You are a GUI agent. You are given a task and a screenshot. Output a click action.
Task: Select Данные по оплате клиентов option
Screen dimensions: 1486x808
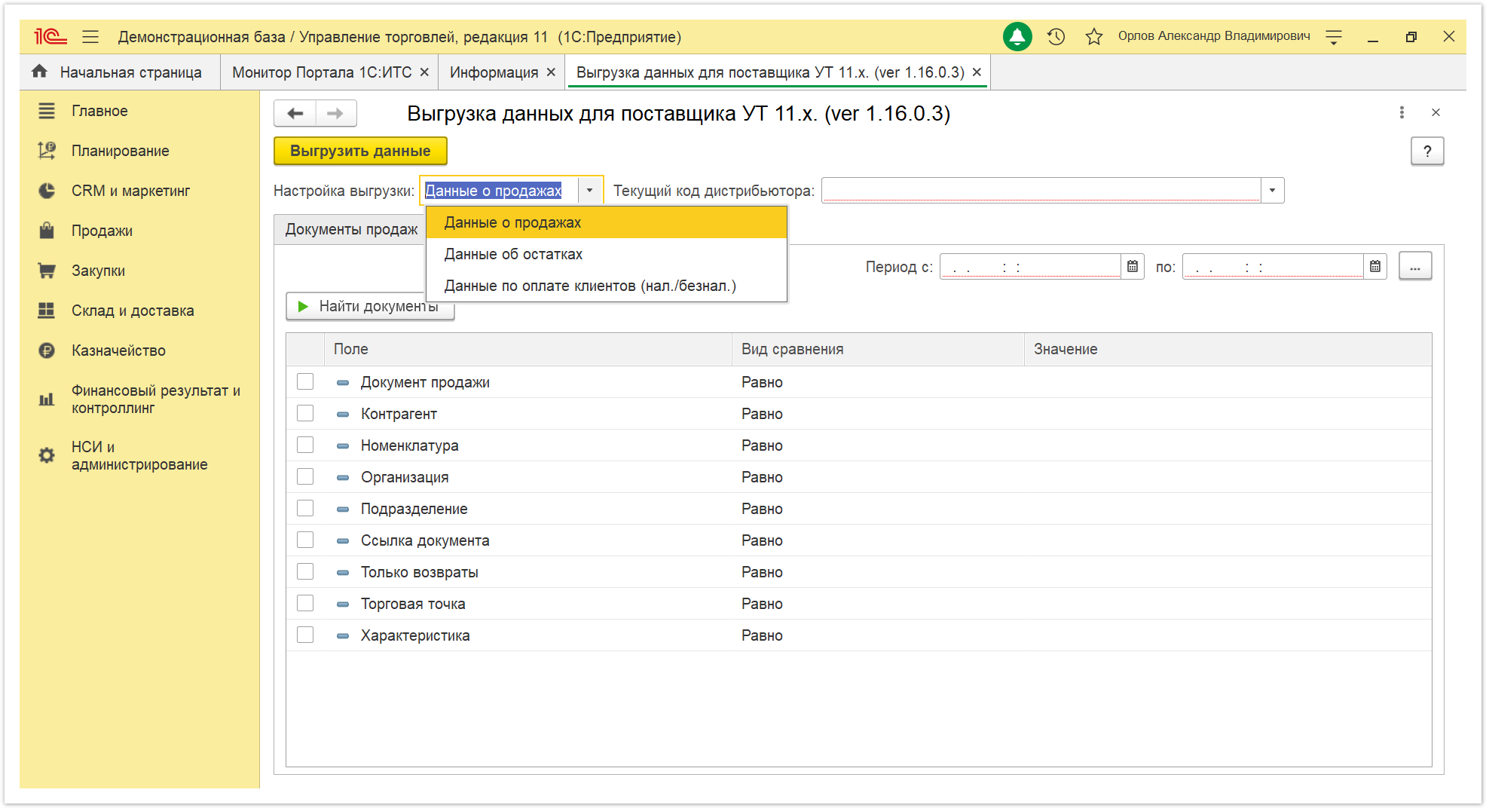point(607,286)
